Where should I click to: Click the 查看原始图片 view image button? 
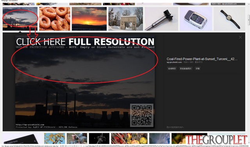pyautogui.click(x=186, y=69)
